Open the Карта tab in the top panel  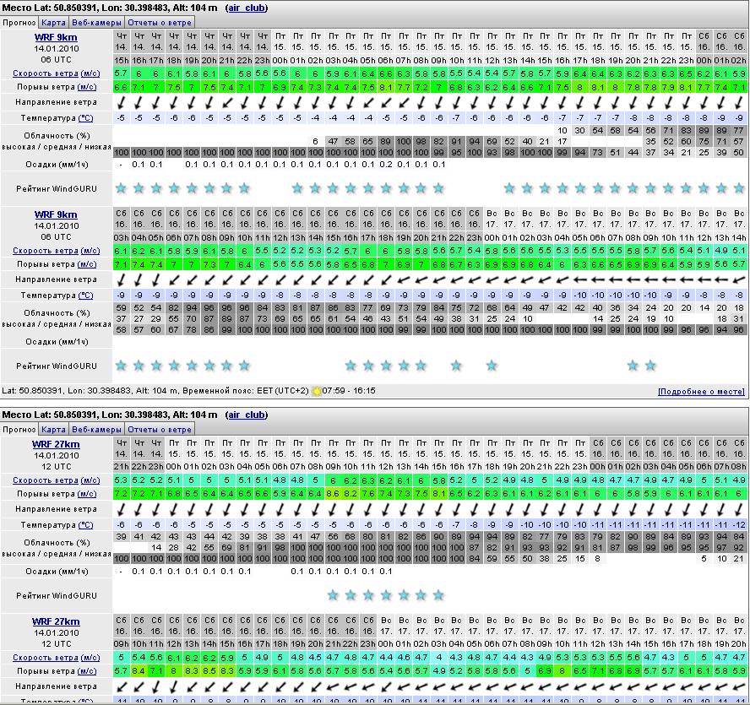54,23
